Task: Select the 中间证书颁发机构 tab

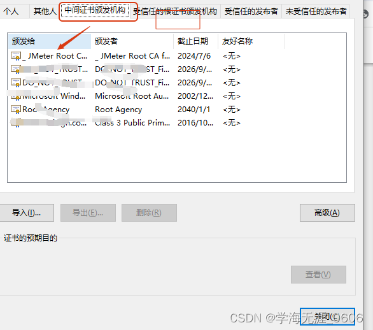Action: (95, 10)
